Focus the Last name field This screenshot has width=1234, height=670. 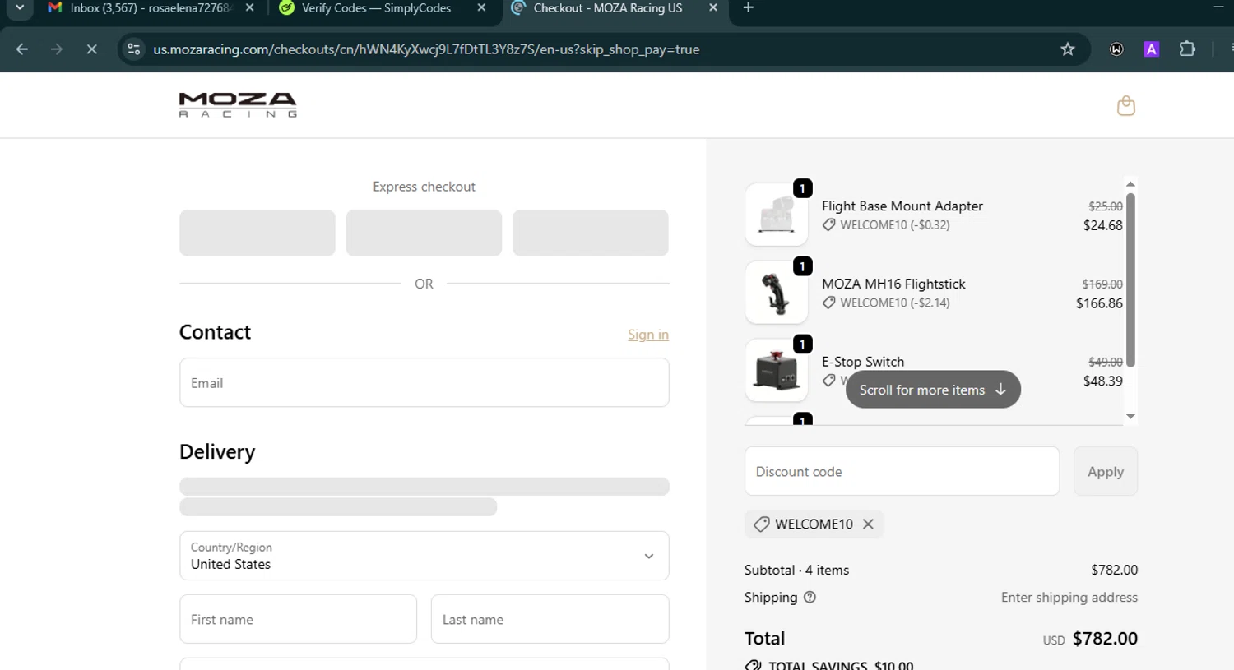[x=550, y=619]
